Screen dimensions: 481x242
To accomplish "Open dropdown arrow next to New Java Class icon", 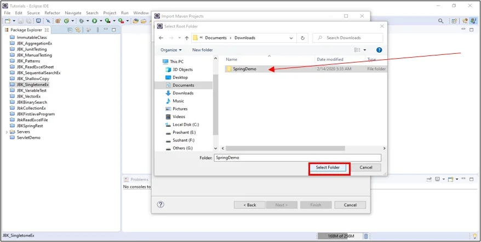I will (x=73, y=21).
